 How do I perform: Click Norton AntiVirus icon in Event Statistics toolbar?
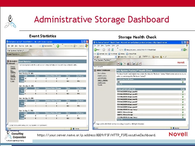tap(74, 46)
